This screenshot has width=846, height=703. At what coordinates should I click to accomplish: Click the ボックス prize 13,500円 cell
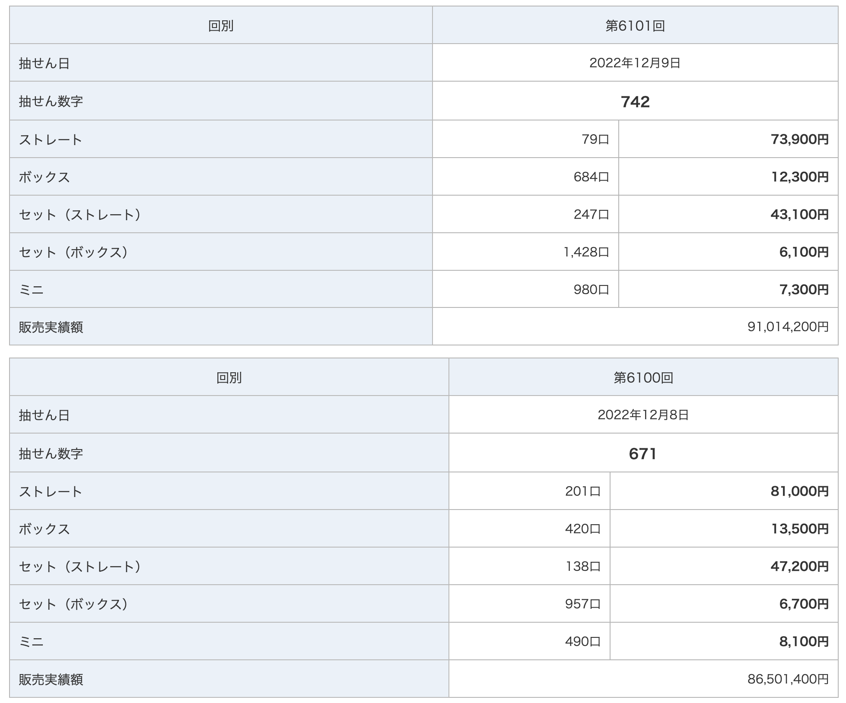[724, 529]
